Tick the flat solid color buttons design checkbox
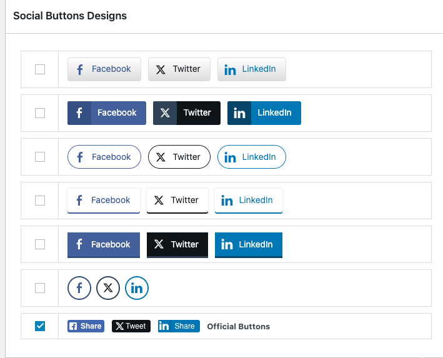 [x=40, y=244]
